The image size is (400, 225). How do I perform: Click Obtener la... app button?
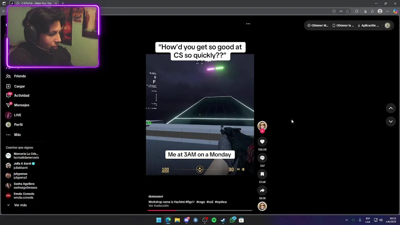(343, 26)
